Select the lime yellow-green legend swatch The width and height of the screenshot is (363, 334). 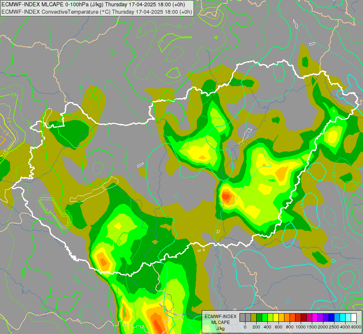(270, 317)
